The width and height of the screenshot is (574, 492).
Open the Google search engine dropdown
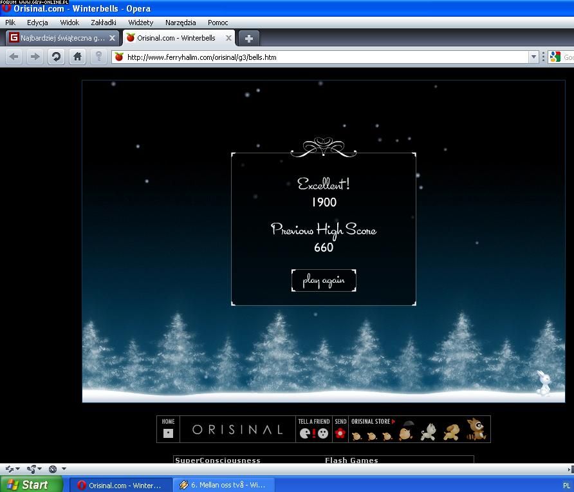coord(556,57)
